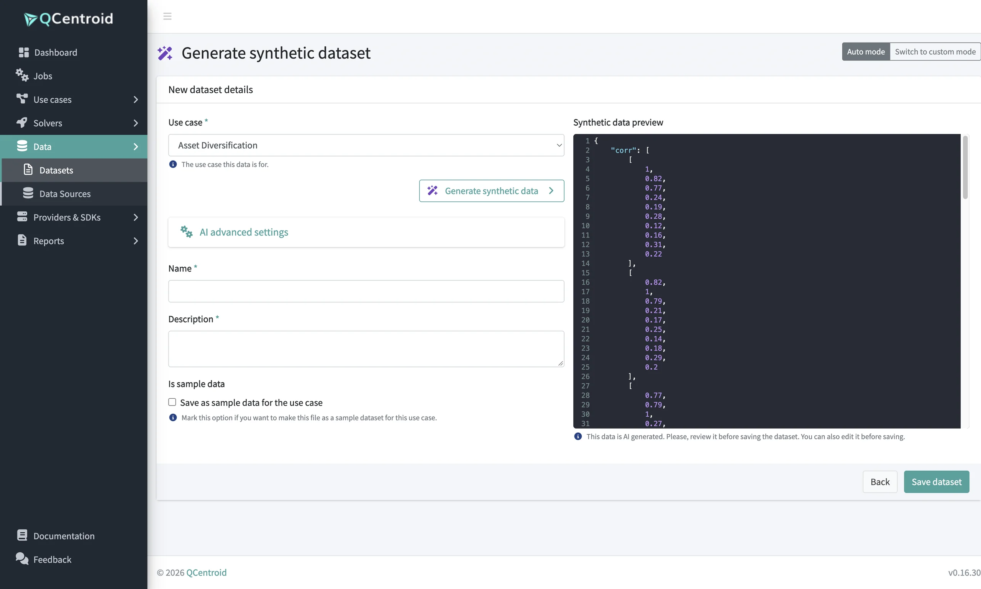Image resolution: width=981 pixels, height=589 pixels.
Task: Click the Save dataset button
Action: [x=936, y=482]
